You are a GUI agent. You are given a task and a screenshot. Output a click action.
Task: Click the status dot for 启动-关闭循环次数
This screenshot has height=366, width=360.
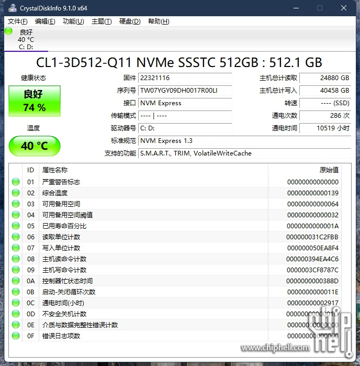click(16, 292)
